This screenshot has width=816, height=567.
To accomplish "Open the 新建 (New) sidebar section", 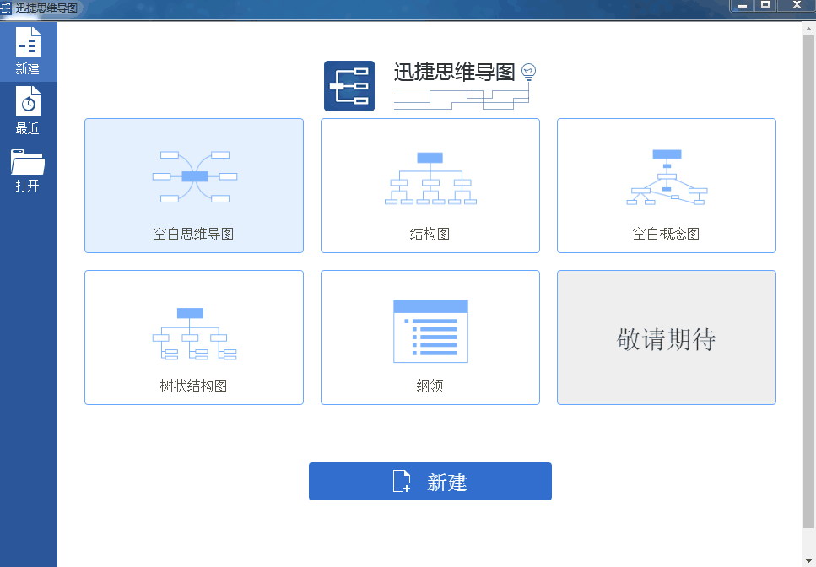I will (28, 51).
